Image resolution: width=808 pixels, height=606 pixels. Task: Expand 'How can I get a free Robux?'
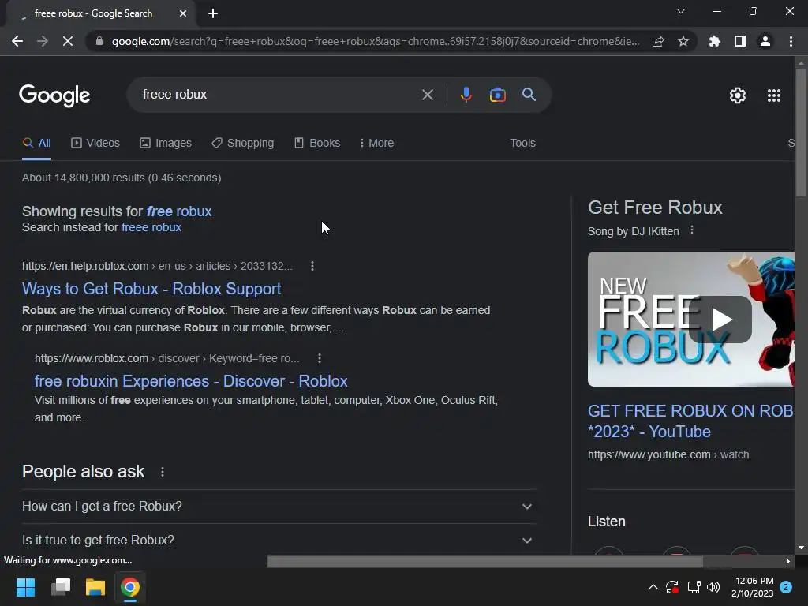coord(279,506)
